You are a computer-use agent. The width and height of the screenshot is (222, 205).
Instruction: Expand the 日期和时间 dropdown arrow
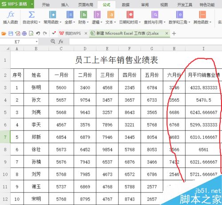click(x=140, y=22)
